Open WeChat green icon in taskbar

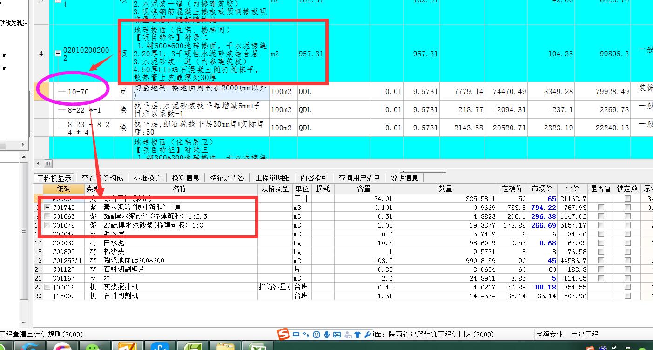click(96, 347)
